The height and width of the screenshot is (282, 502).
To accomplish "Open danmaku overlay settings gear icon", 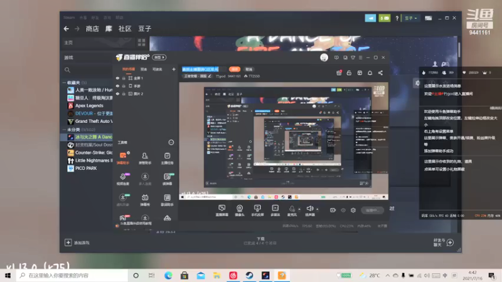I will (417, 83).
